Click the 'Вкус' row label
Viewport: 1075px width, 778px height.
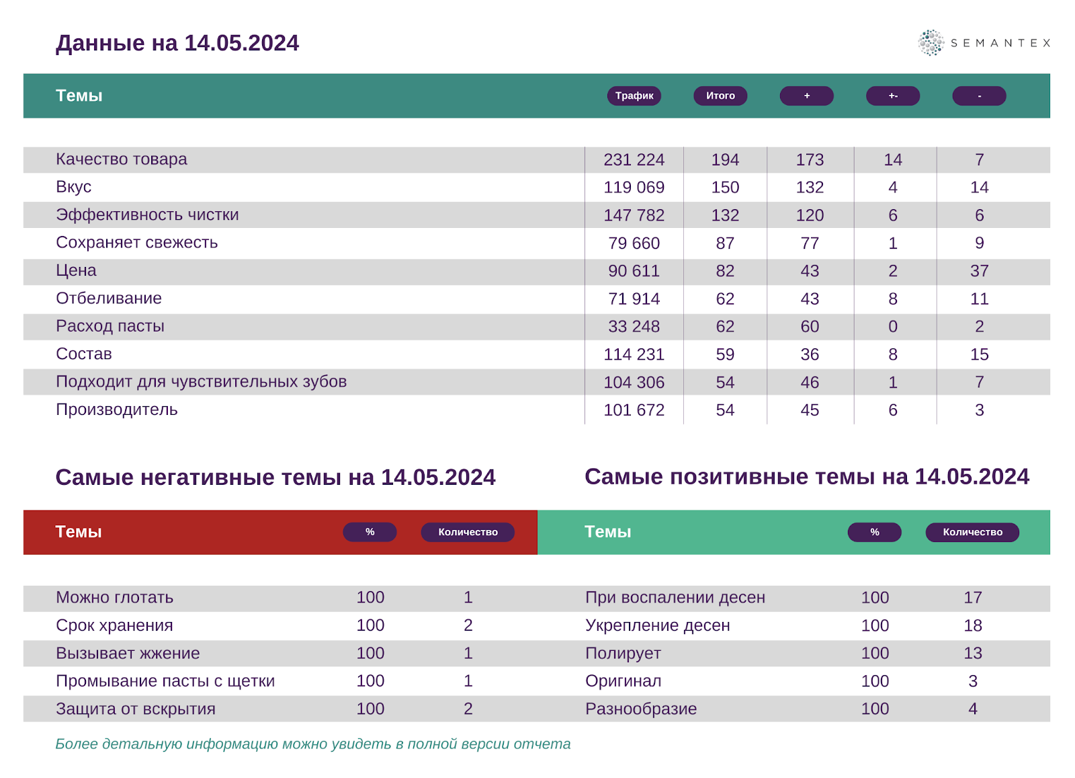pyautogui.click(x=73, y=187)
